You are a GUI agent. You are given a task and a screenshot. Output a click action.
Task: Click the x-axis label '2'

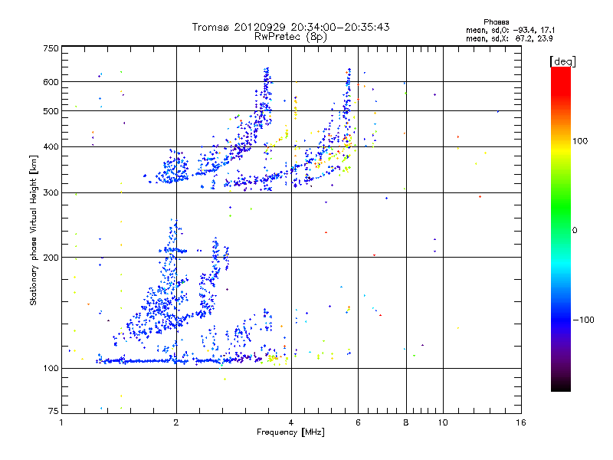click(176, 422)
